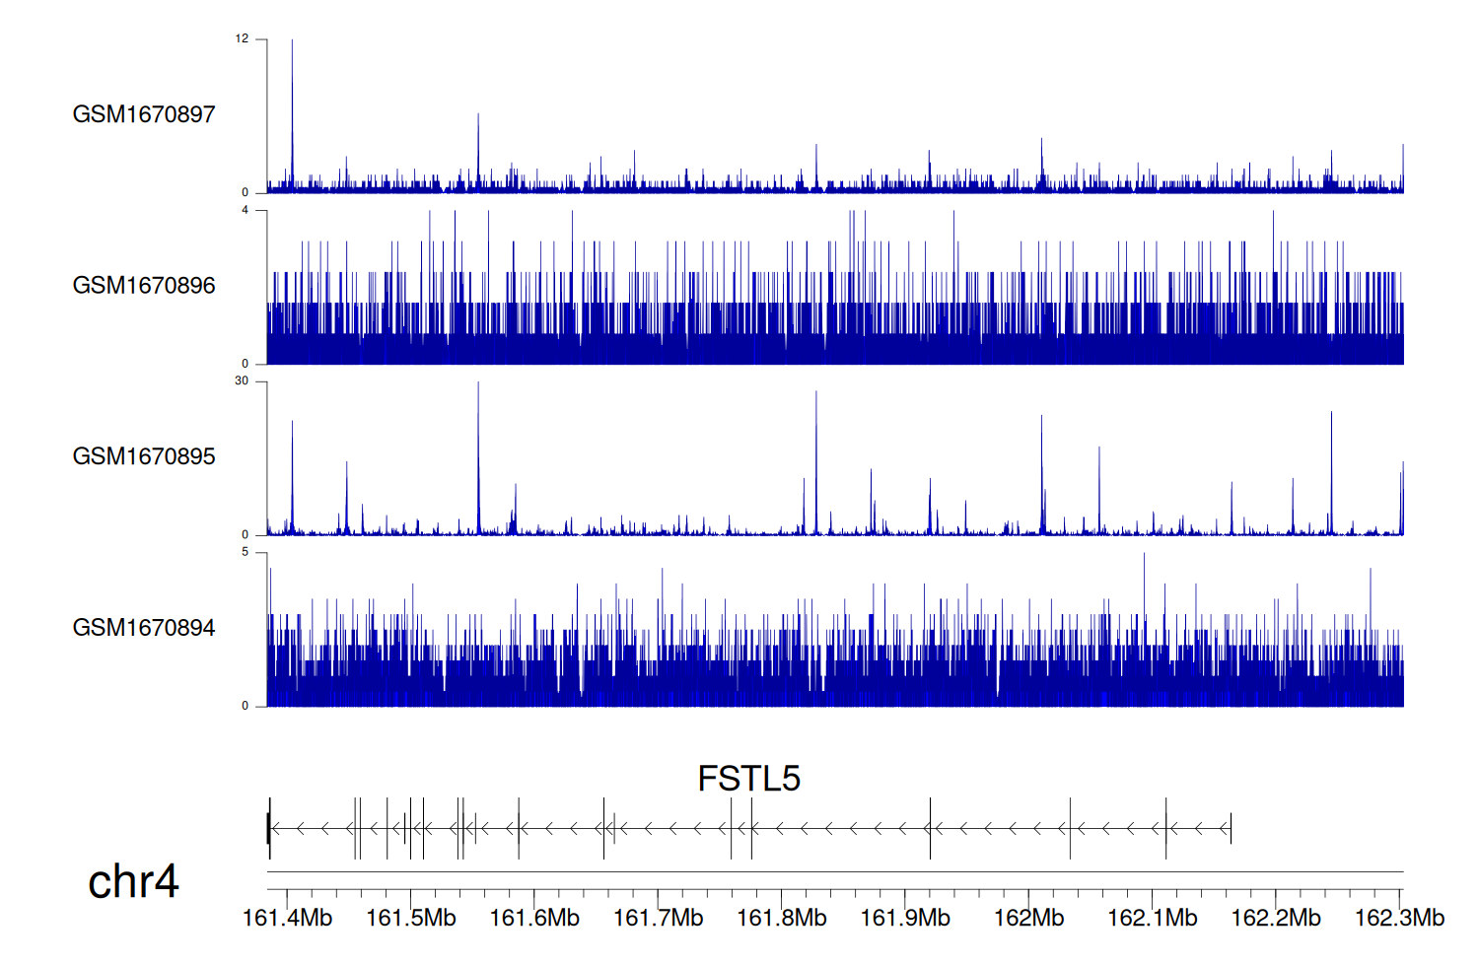Click y-axis maximum value 30

[242, 381]
